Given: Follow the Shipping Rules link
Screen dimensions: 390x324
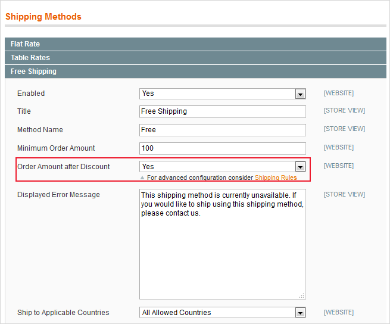Looking at the screenshot, I should (x=276, y=177).
